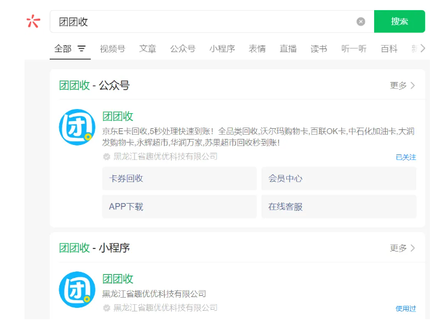Open the filter icon beside 全部
443x333 pixels.
81,49
